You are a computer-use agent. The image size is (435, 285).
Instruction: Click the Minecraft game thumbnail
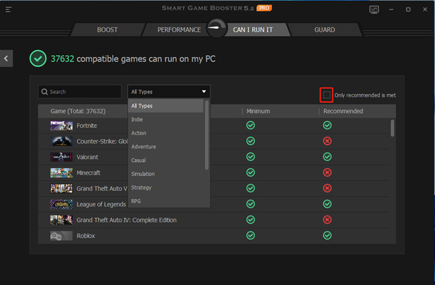coord(61,173)
